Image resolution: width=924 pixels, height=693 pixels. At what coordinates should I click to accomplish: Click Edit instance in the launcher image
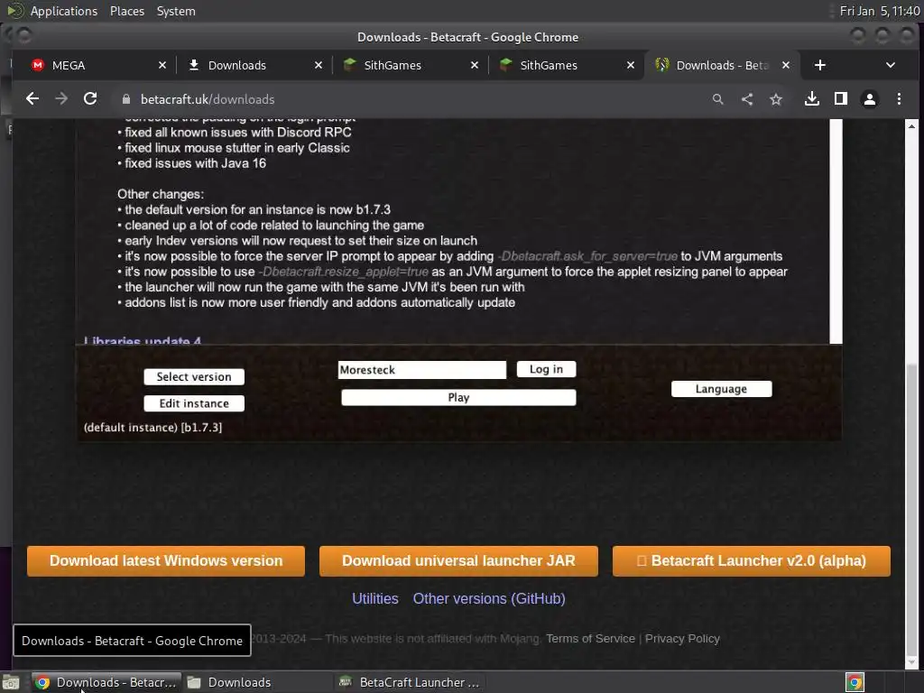194,403
